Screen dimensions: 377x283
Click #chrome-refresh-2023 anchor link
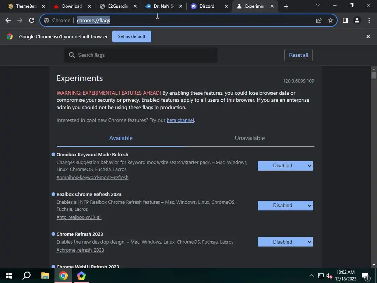[80, 250]
